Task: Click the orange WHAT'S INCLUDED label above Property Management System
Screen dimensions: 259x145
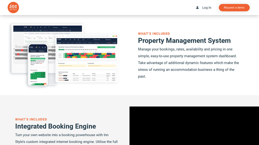Action: click(154, 34)
